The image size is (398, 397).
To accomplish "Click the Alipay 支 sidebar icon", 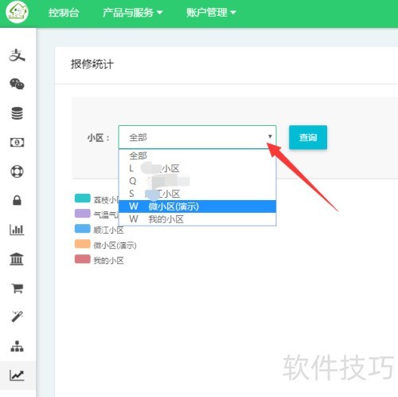I will (17, 55).
